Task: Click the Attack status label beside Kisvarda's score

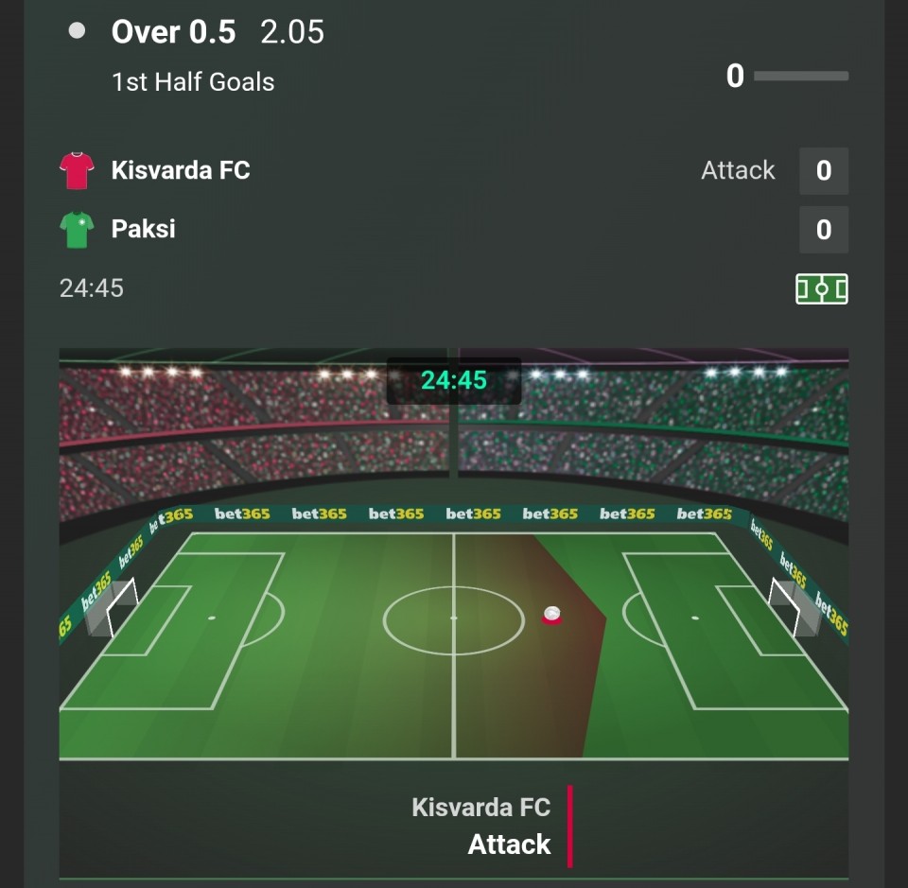Action: point(738,170)
